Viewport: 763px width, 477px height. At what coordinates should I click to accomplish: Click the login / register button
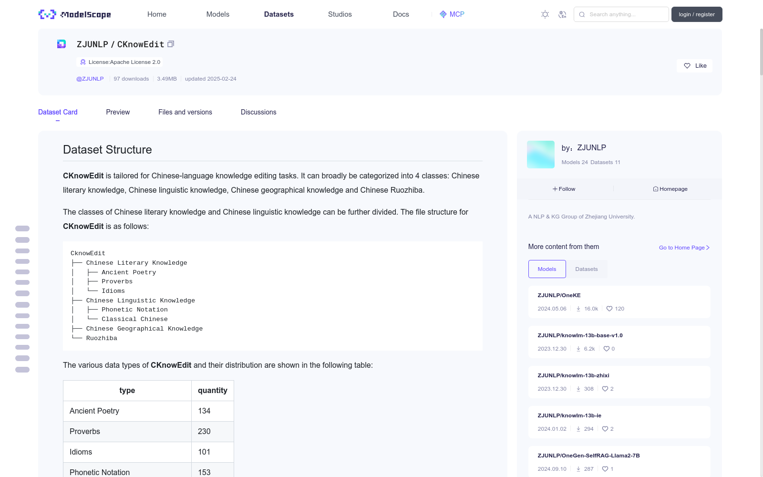(697, 14)
